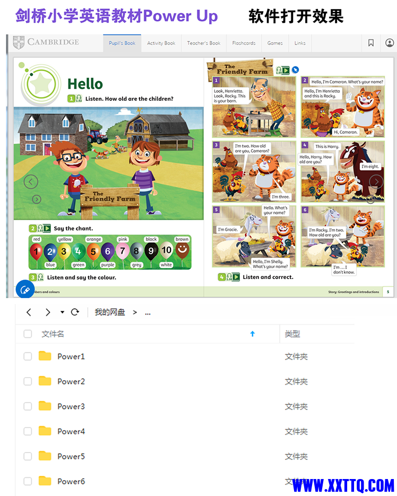397x496 pixels.
Task: Play video for Listen and correct
Action: (236, 277)
